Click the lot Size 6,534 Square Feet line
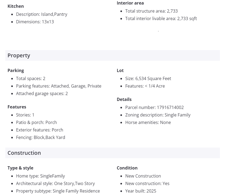Viewport: 225px width, 196px height. (148, 78)
